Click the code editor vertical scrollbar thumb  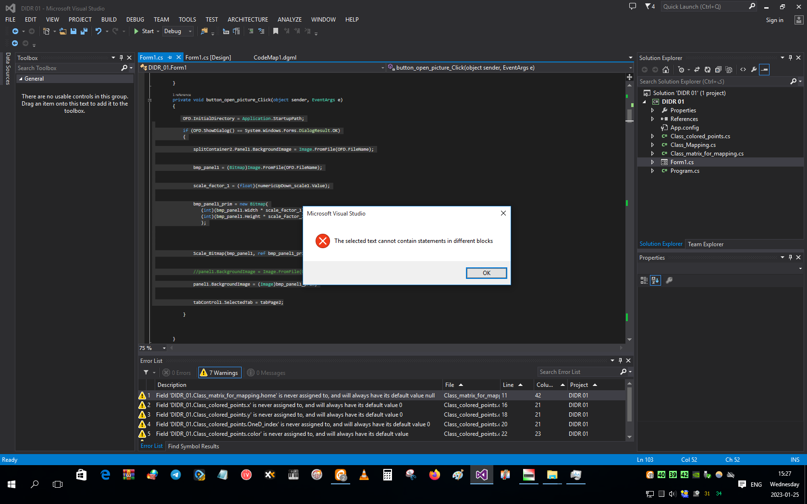click(x=629, y=116)
